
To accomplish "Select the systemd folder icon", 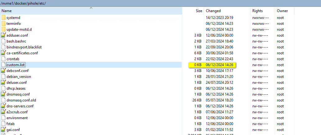I will point(3,18).
